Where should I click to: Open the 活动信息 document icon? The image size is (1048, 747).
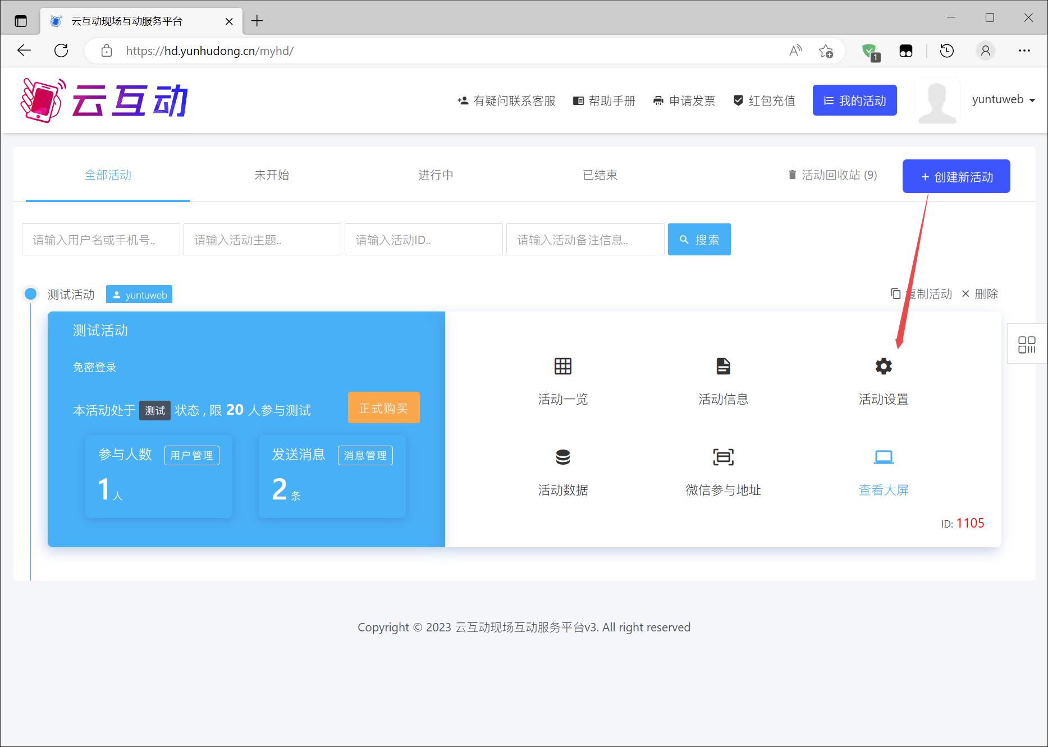point(723,366)
